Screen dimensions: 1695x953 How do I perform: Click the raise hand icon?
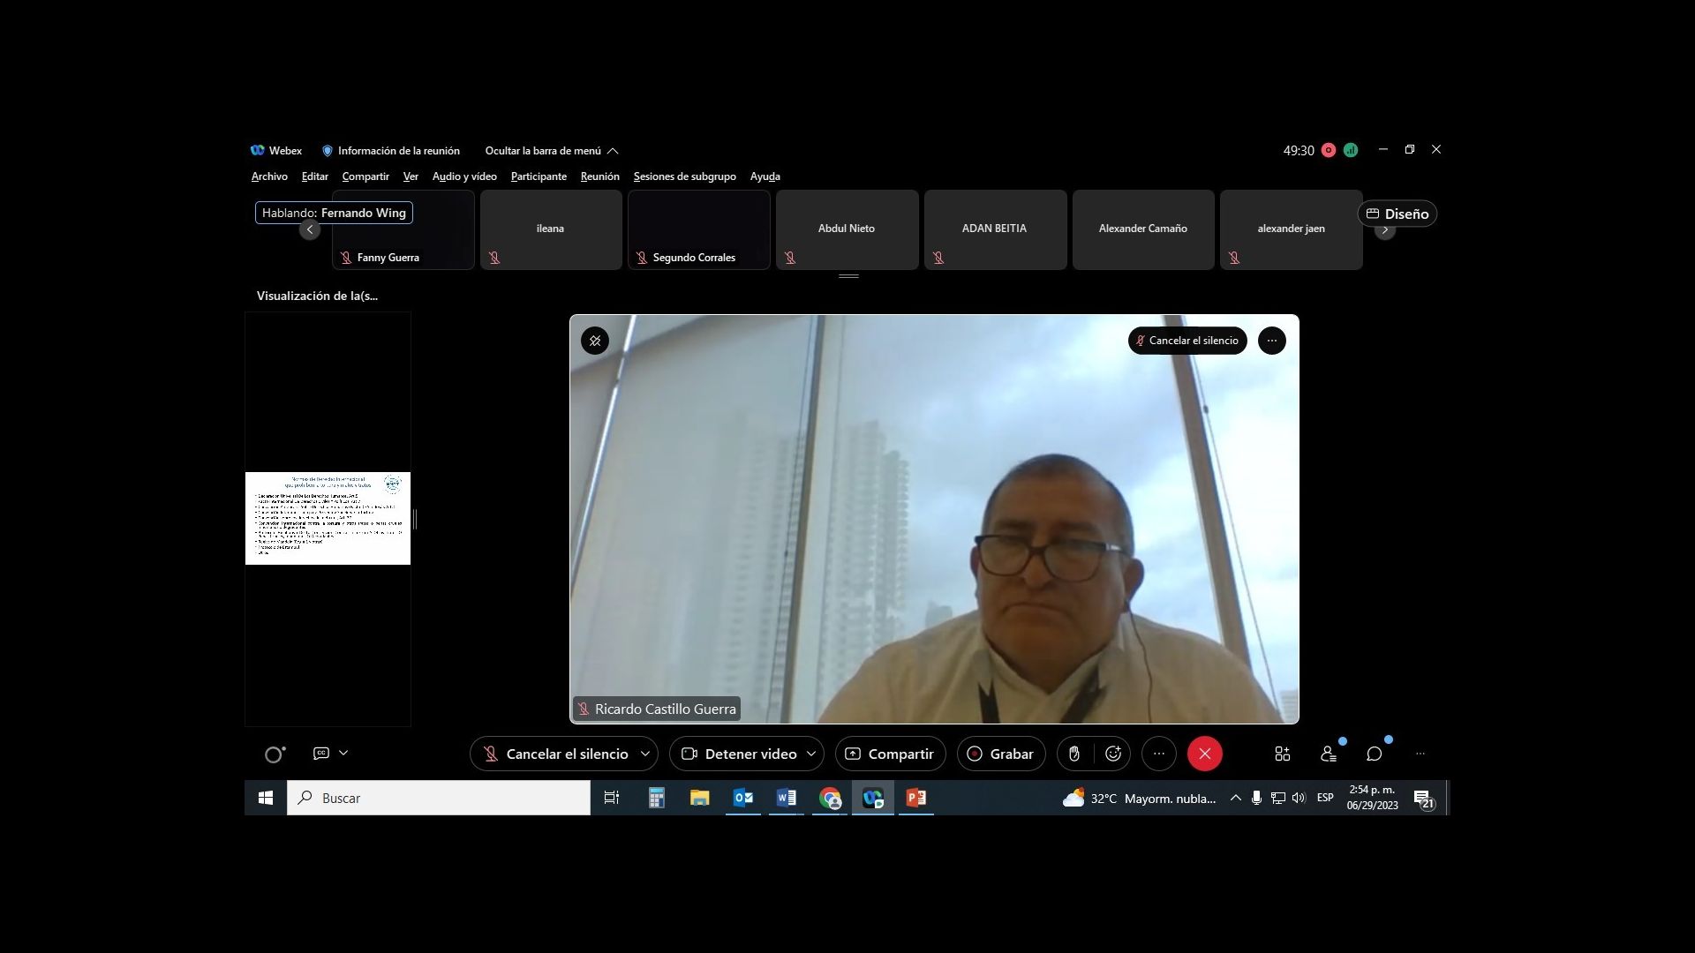(1074, 754)
